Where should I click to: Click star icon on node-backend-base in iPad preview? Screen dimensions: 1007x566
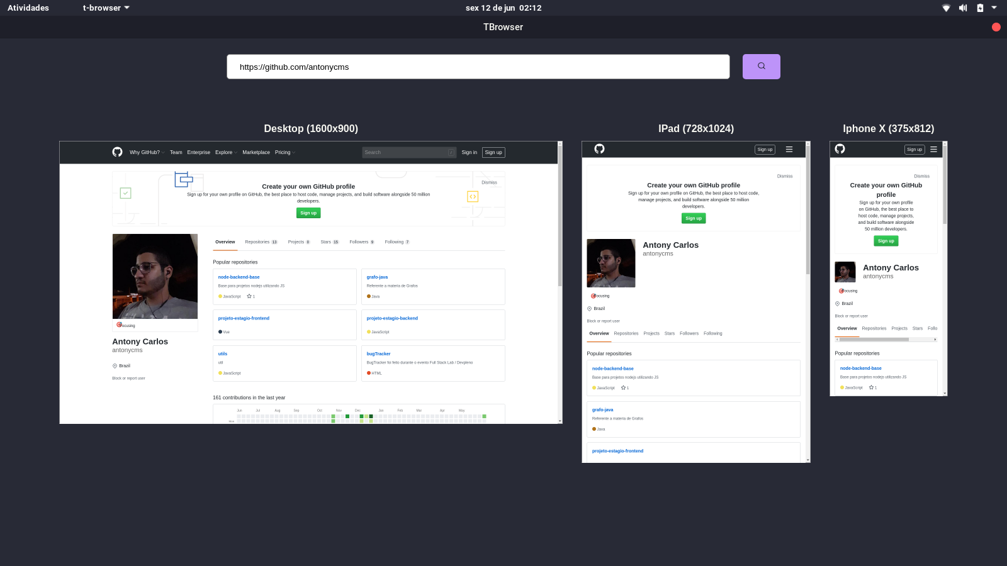(x=623, y=388)
